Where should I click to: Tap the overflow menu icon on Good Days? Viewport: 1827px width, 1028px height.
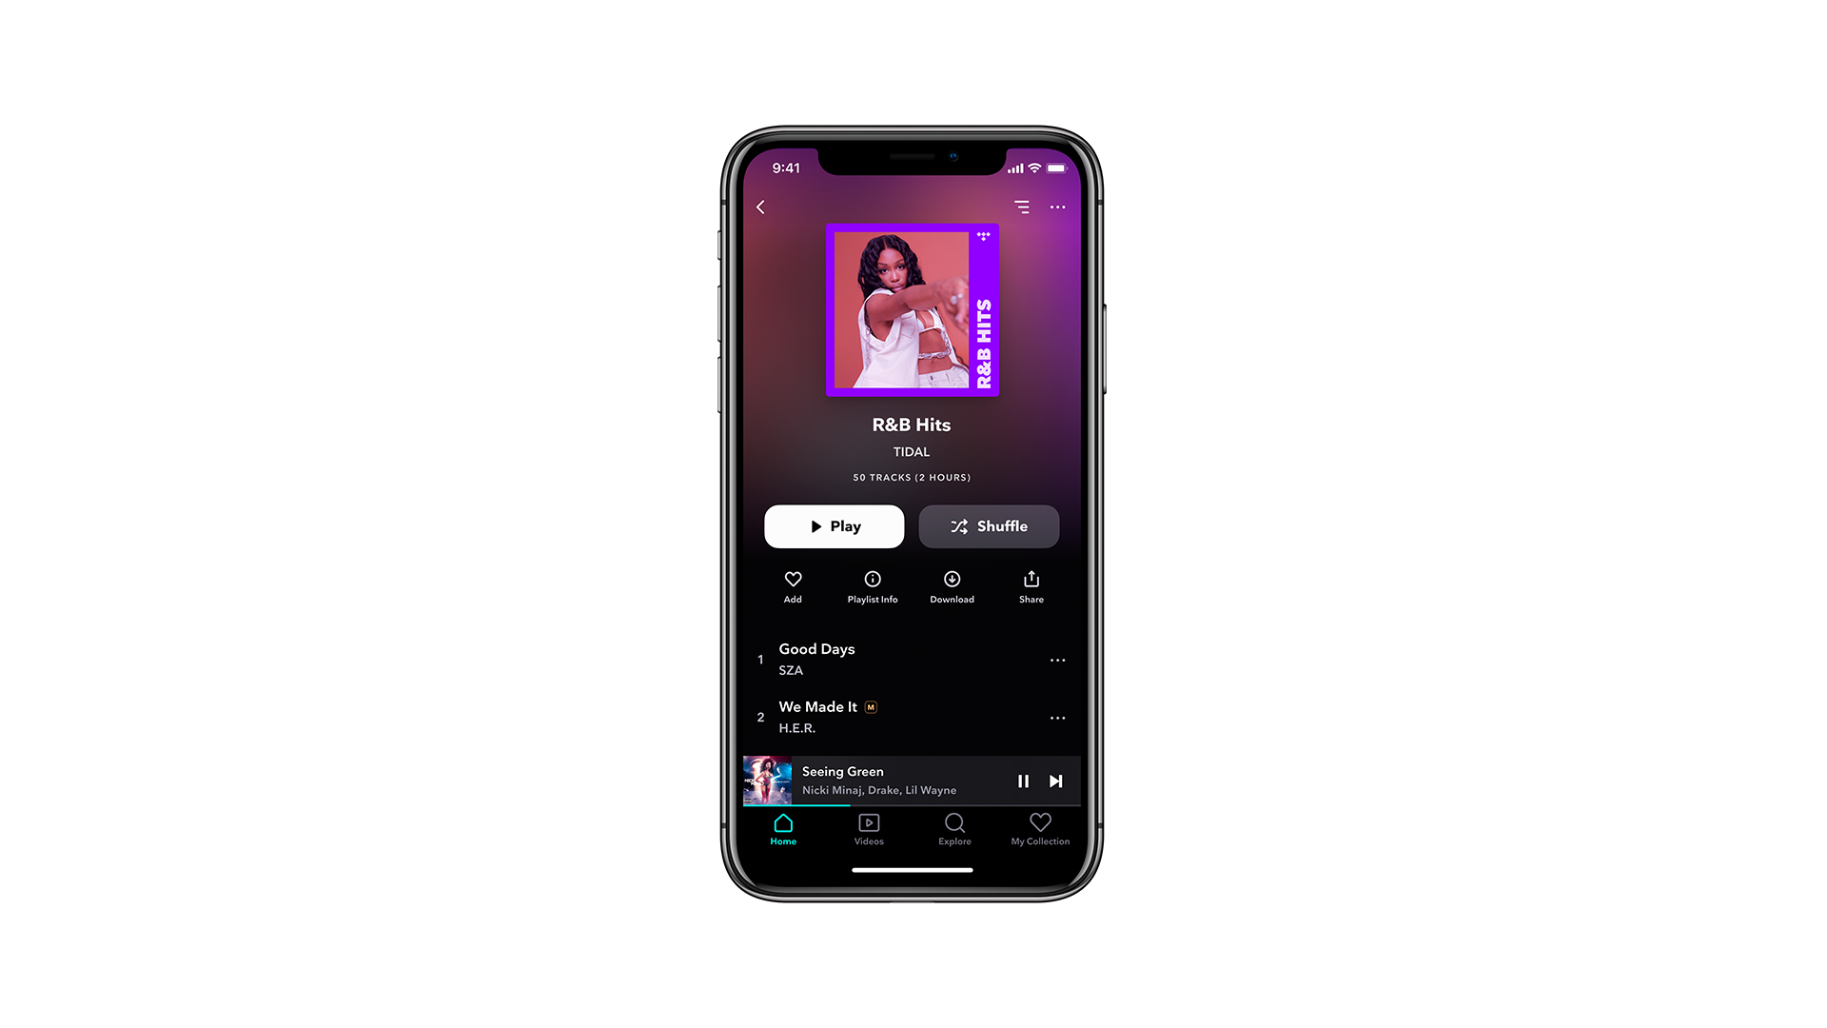1059,659
